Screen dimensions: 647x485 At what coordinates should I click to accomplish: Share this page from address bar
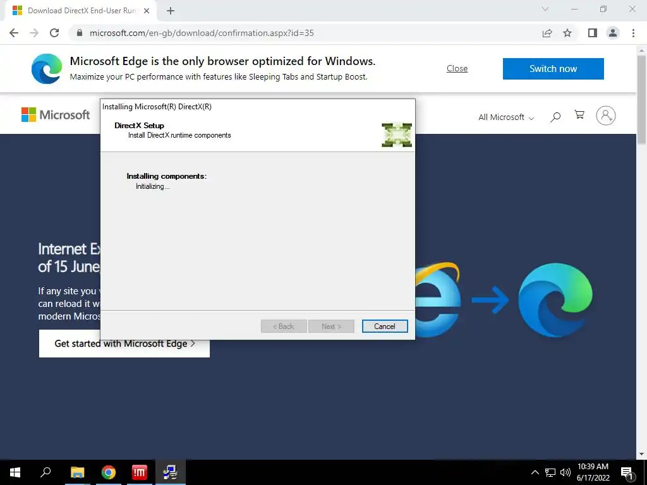coord(547,33)
